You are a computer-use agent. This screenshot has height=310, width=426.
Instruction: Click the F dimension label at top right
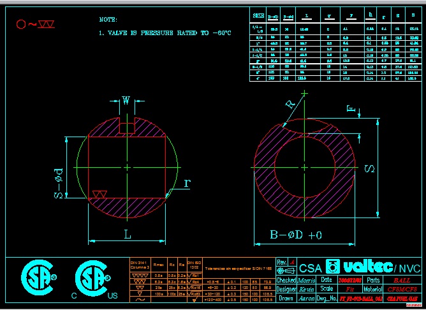(349, 109)
